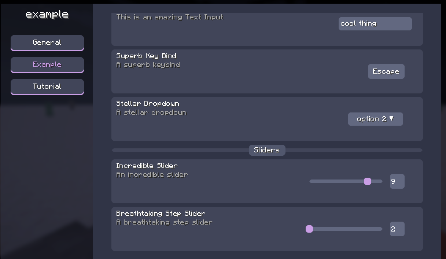Image resolution: width=446 pixels, height=259 pixels.
Task: Click the 'example' title heading
Action: tap(47, 15)
